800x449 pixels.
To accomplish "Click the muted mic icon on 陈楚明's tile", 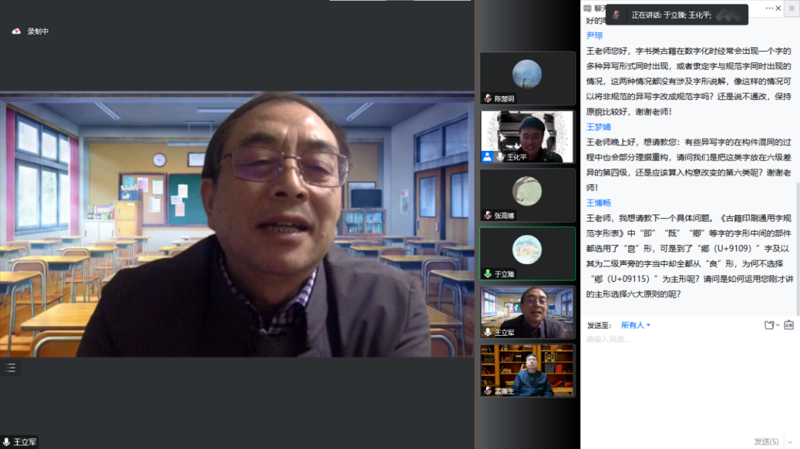I will point(487,98).
